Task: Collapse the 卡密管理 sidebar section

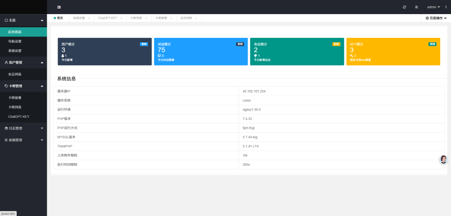Action: tap(23, 86)
